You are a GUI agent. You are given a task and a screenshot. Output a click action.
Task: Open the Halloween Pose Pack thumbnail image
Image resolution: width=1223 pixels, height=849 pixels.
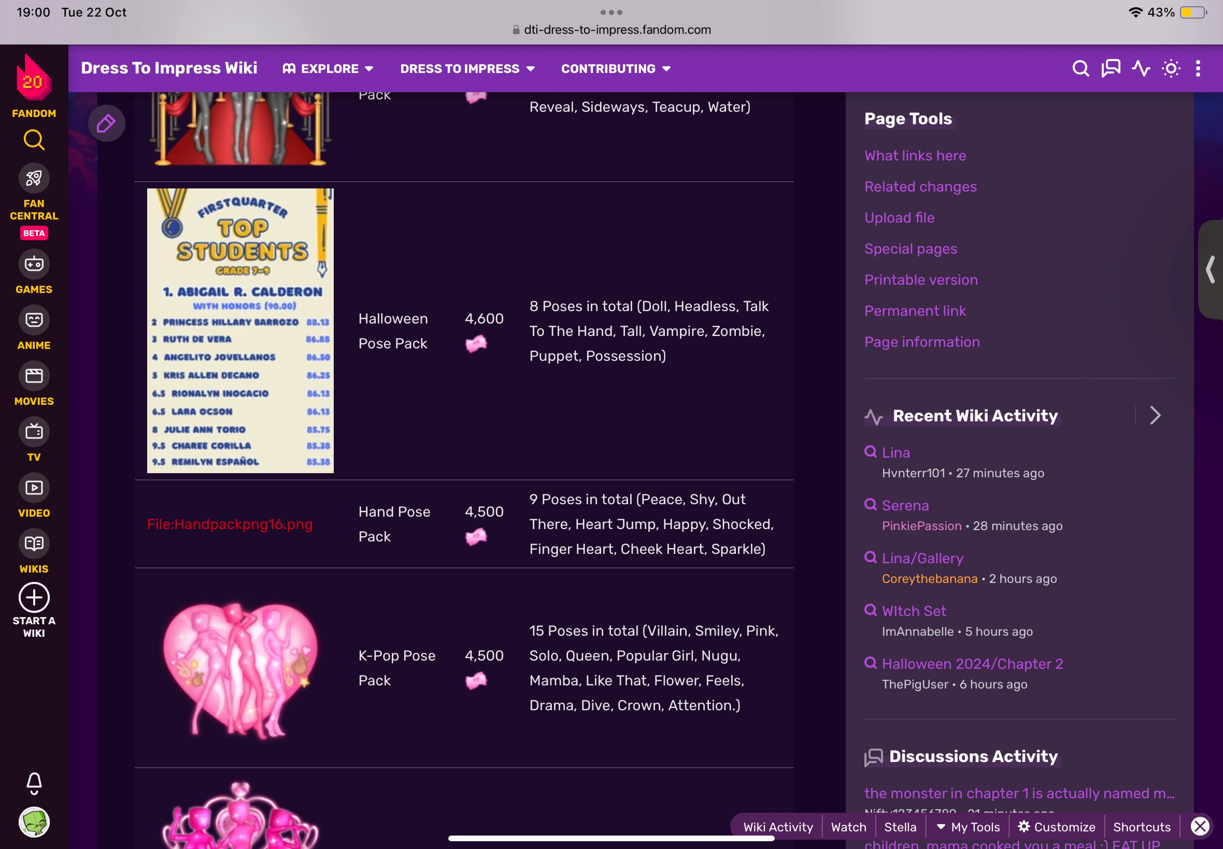coord(240,330)
